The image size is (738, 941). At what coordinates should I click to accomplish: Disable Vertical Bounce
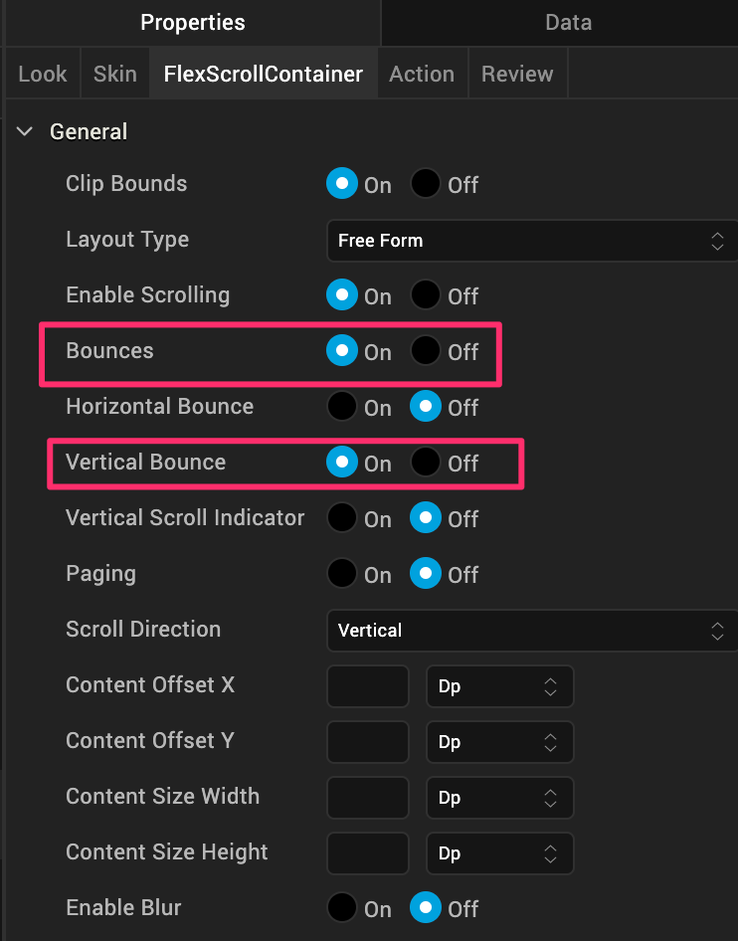point(425,462)
